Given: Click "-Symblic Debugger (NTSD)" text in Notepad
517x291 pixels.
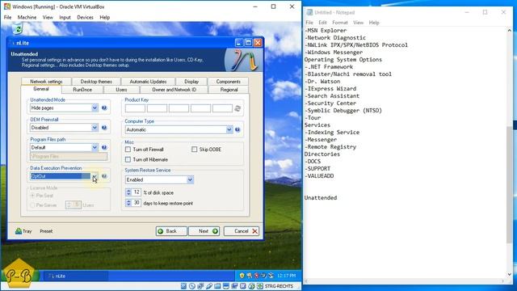Looking at the screenshot, I should coord(343,111).
